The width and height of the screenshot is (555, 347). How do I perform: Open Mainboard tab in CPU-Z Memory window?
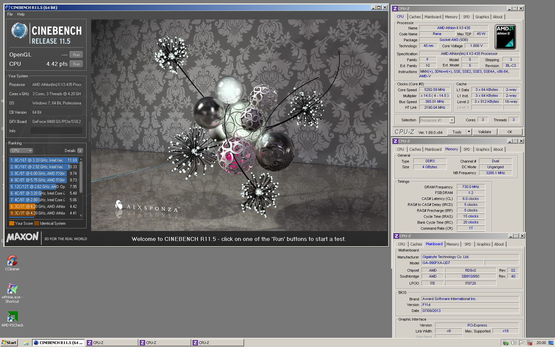[433, 149]
